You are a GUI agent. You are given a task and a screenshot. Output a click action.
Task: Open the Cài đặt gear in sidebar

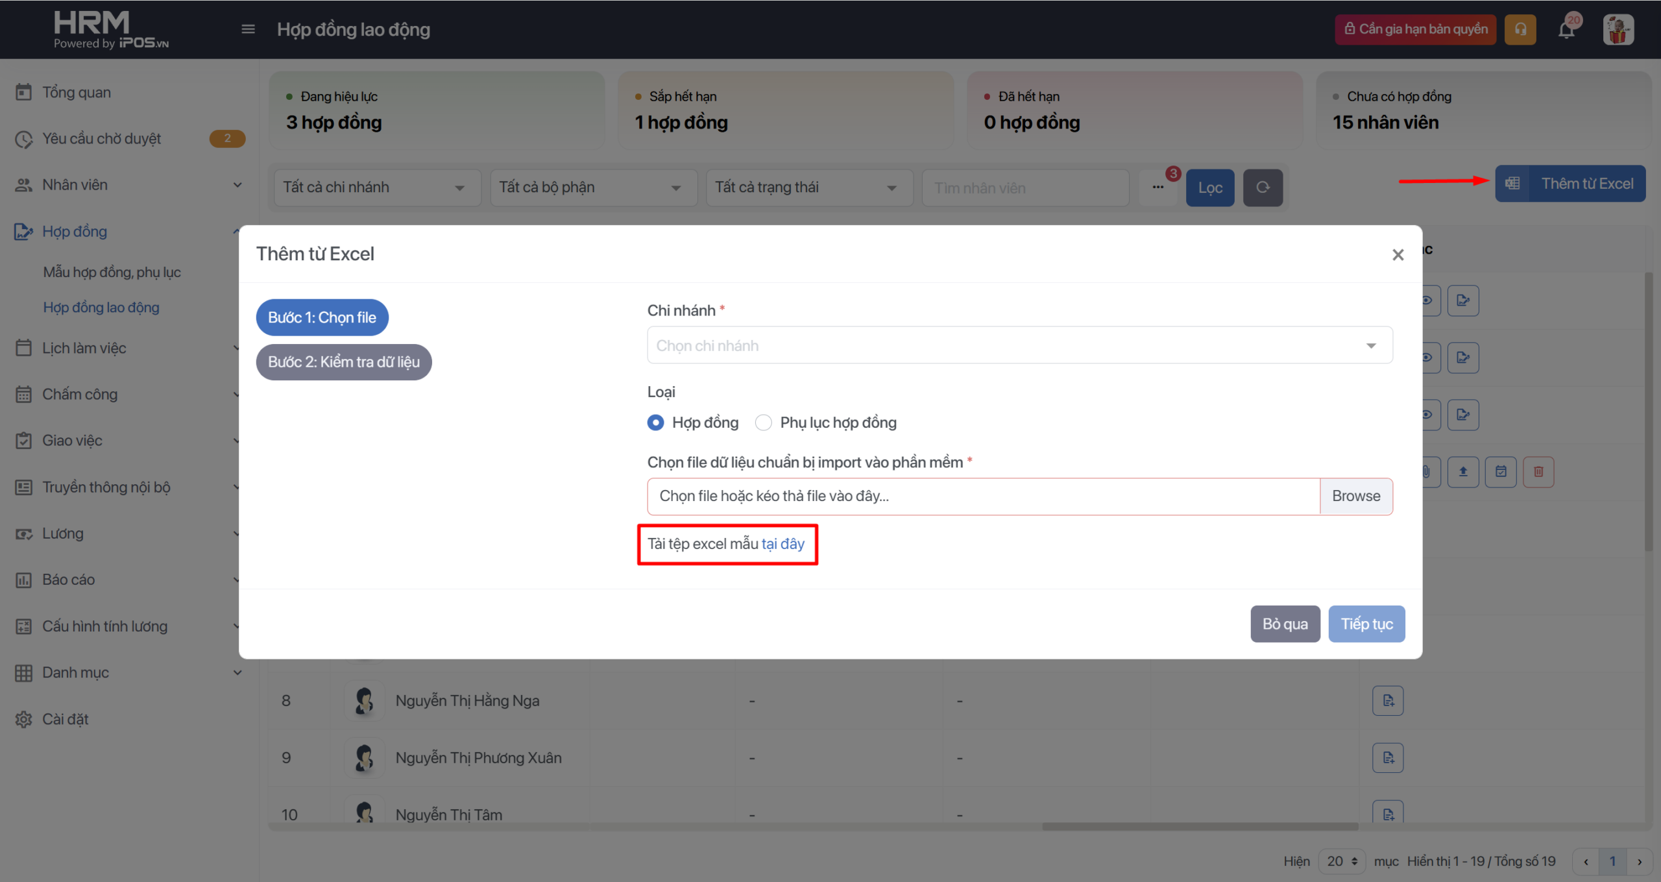(24, 719)
